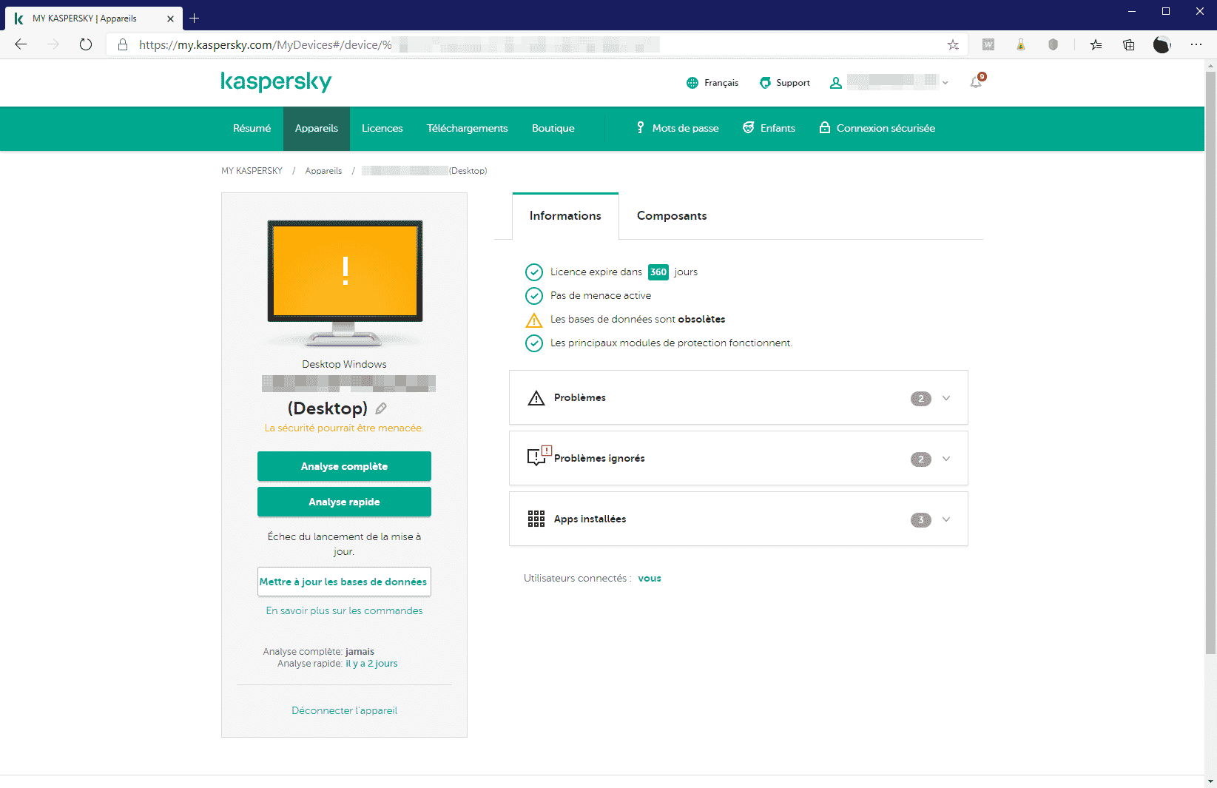Click the user account profile icon
The image size is (1217, 788).
pyautogui.click(x=836, y=83)
